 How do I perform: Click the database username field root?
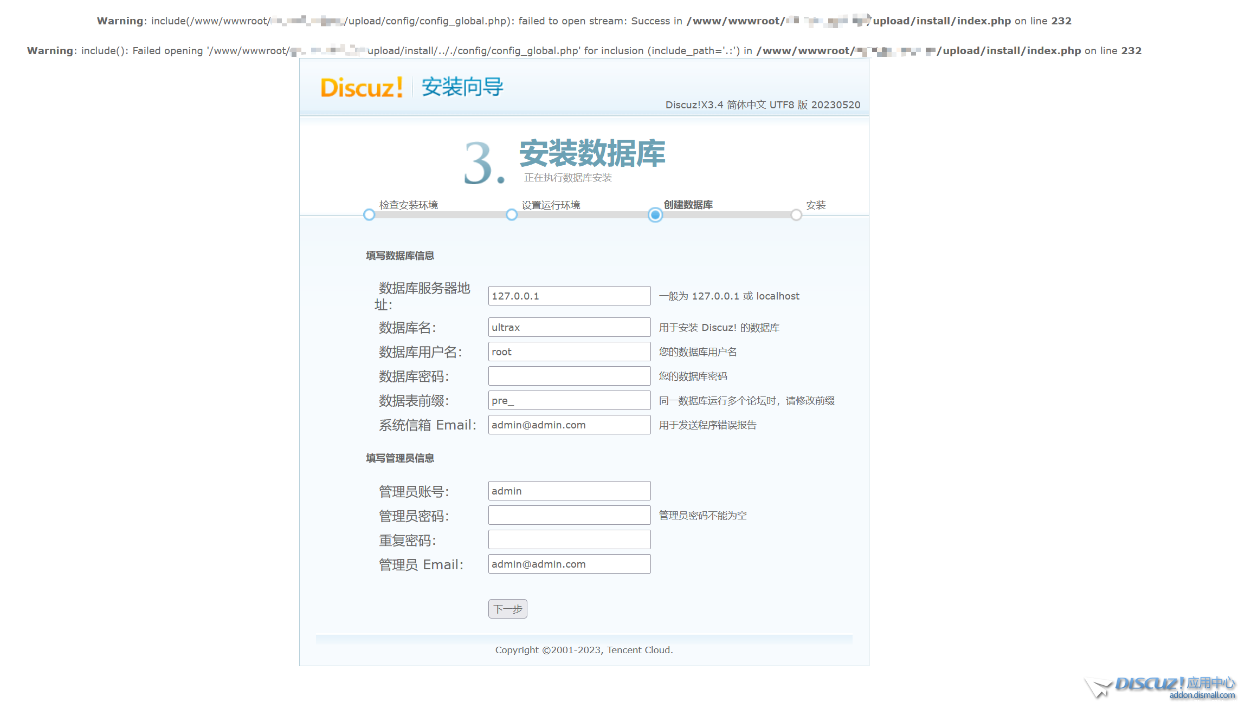pos(569,352)
